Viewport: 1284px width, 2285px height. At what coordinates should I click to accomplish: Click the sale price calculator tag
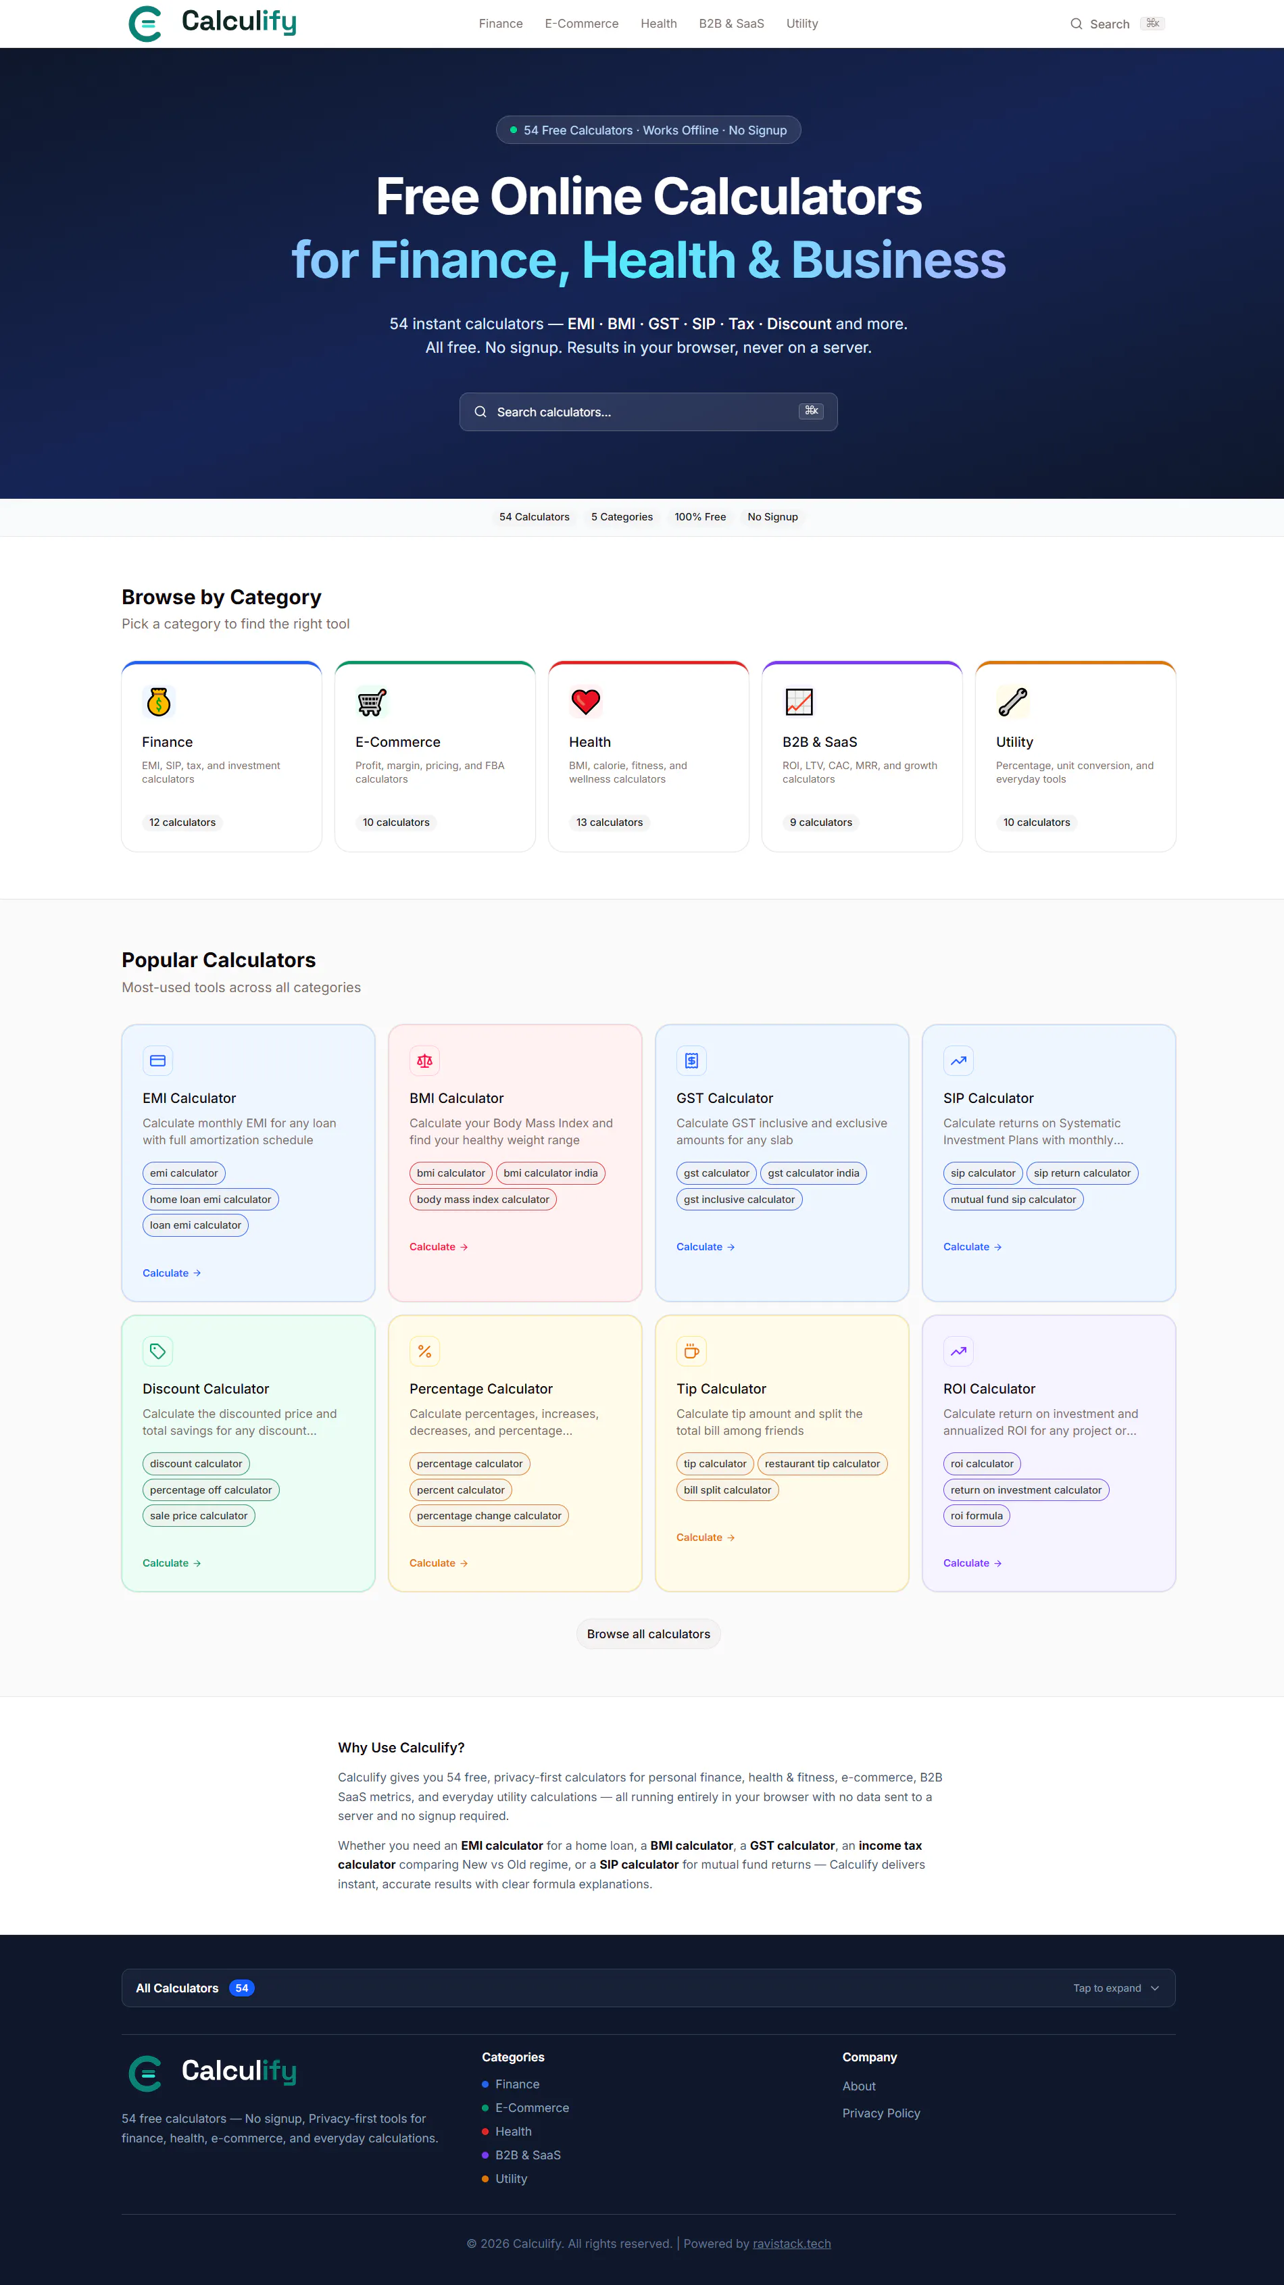[x=199, y=1516]
